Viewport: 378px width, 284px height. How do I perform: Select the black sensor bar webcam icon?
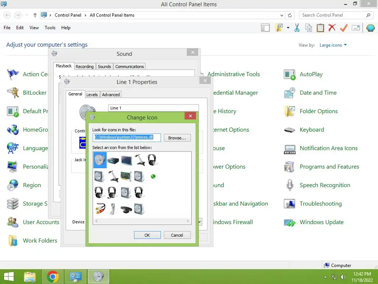(x=126, y=210)
